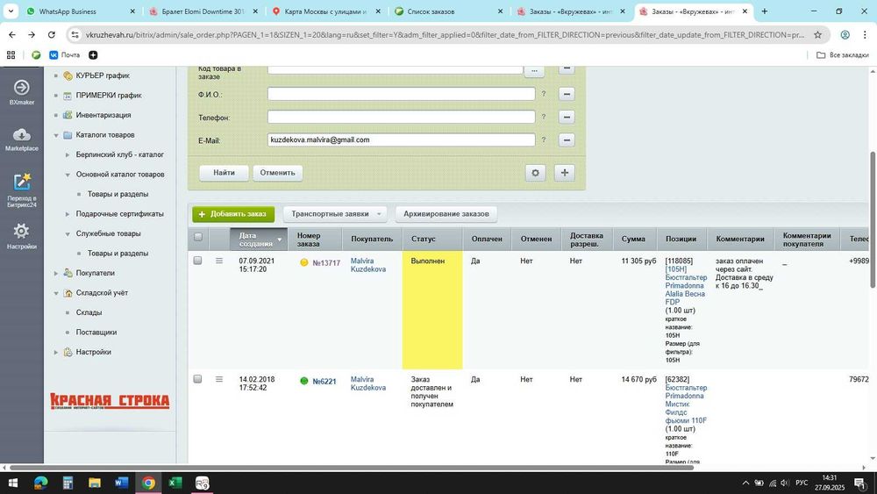Switch to the WhatsApp Business tab
The width and height of the screenshot is (877, 494).
coord(81,11)
